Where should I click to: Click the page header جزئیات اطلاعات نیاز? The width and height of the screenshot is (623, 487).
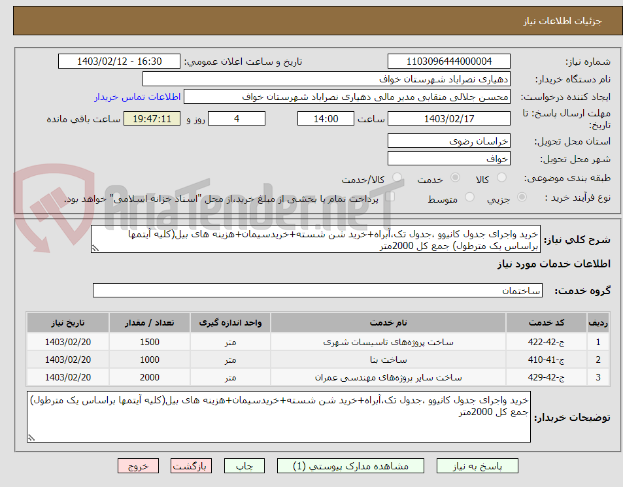pyautogui.click(x=562, y=21)
